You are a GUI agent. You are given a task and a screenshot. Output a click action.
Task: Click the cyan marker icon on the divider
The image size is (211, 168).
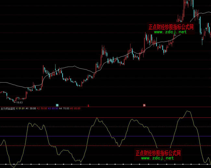(57, 105)
